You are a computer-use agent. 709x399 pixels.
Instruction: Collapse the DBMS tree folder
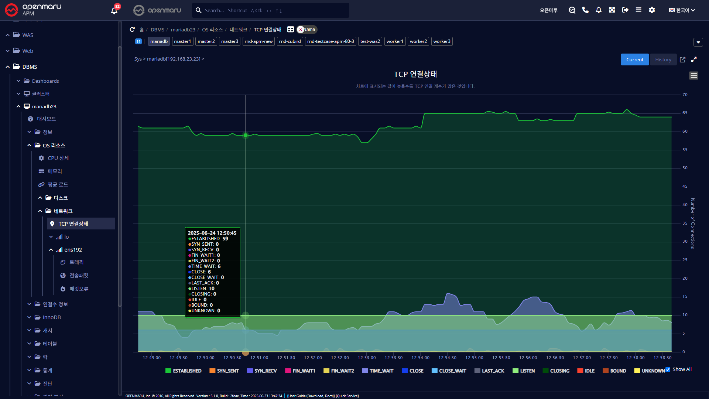tap(8, 67)
